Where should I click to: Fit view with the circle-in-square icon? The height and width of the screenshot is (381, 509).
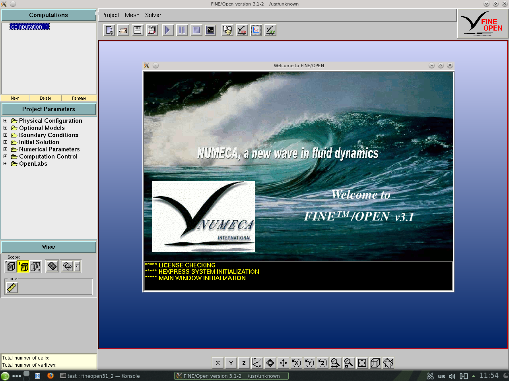pos(362,363)
